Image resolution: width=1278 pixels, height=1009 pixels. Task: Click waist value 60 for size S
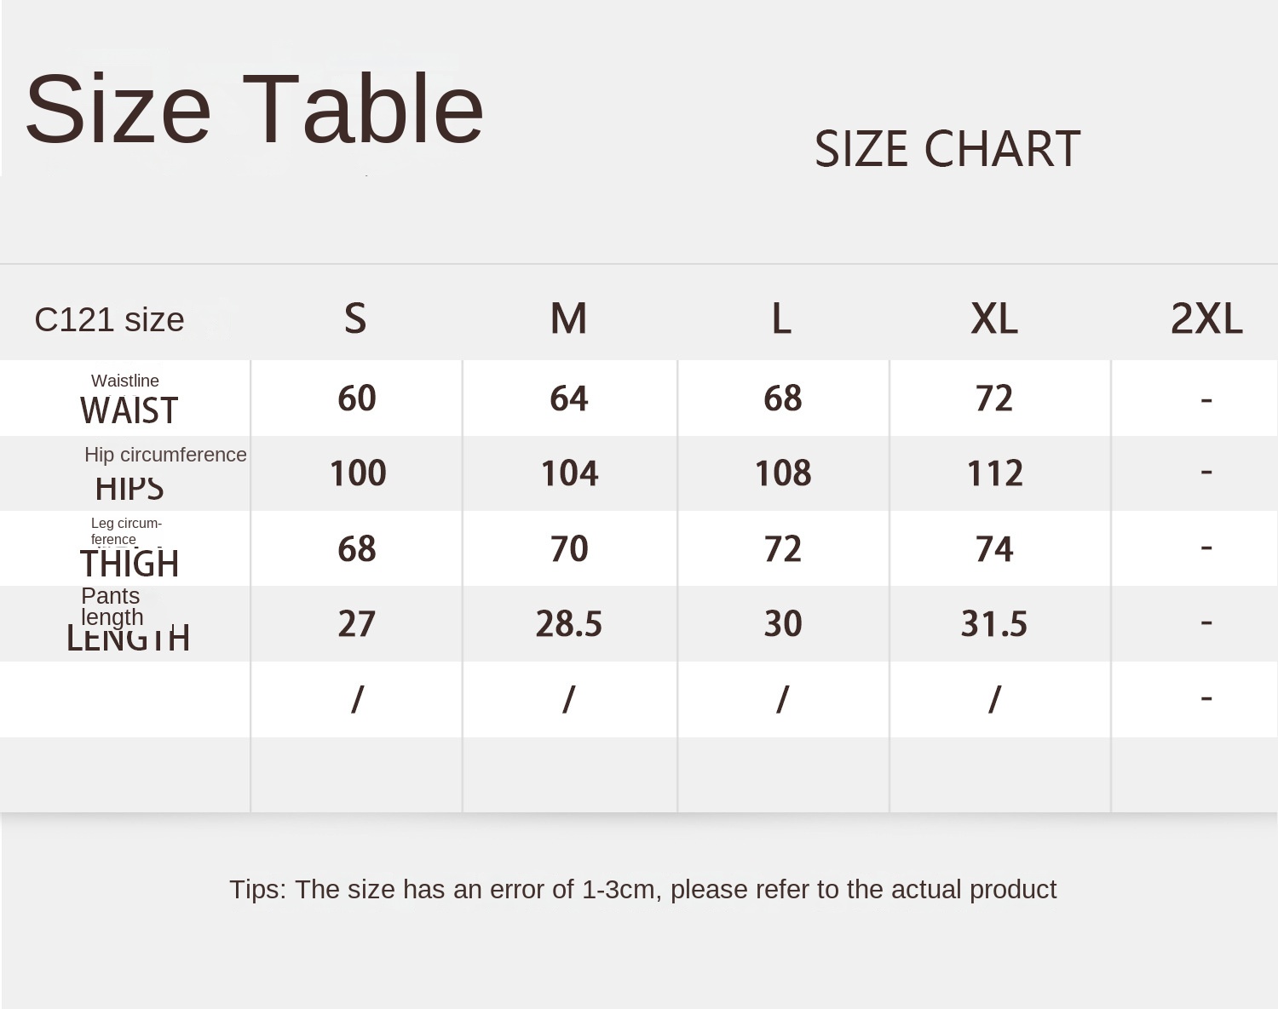(357, 398)
